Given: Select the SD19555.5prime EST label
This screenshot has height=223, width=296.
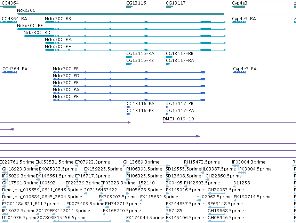Looking at the screenshot, I should coord(183,169).
